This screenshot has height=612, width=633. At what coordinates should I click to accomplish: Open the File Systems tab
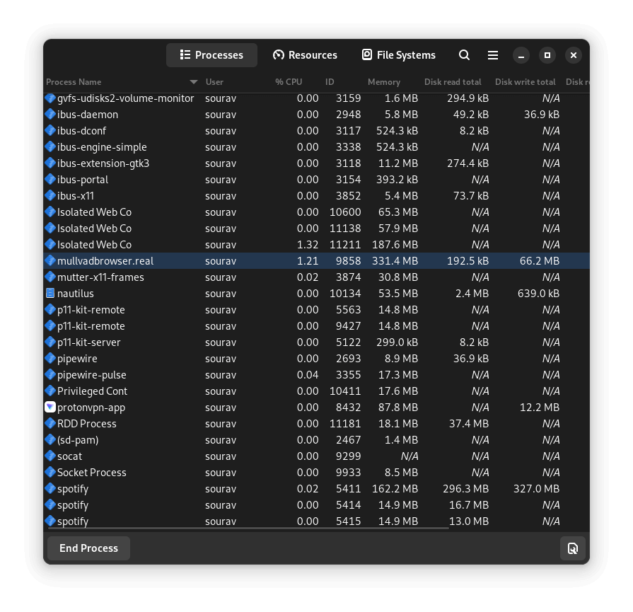pos(398,55)
